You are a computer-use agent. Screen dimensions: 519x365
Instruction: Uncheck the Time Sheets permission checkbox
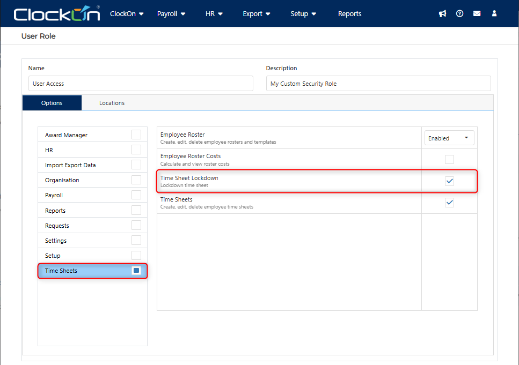coord(449,203)
